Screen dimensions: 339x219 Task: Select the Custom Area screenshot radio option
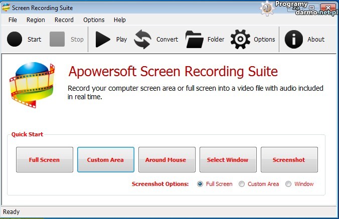coord(242,184)
